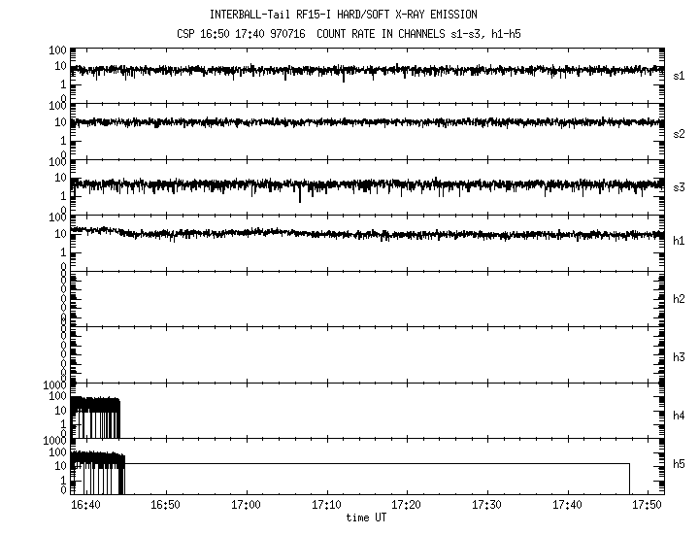Viewport: 699px width, 534px height.
Task: Select the 17:10 time axis tick label
Action: click(327, 506)
